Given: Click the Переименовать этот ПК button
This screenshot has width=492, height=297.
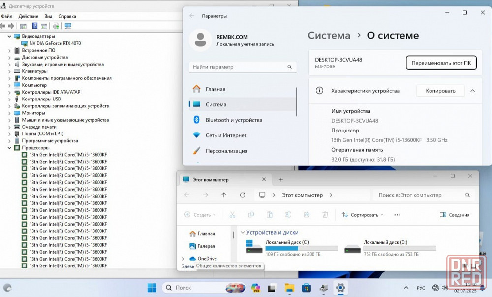Looking at the screenshot, I should point(441,63).
